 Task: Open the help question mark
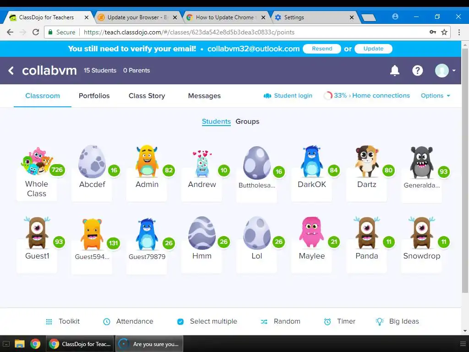pos(417,71)
